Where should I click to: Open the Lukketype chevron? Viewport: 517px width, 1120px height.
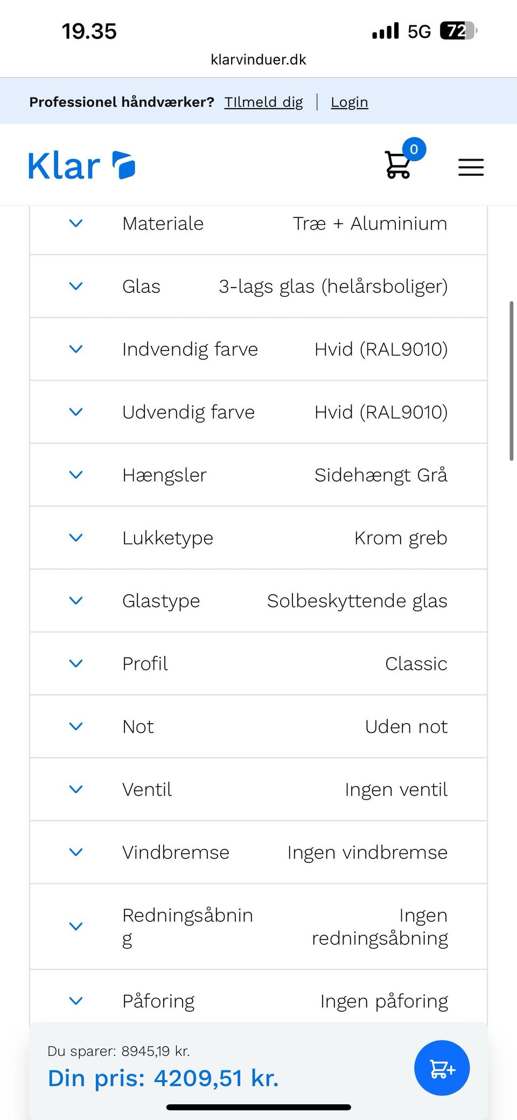pyautogui.click(x=76, y=538)
